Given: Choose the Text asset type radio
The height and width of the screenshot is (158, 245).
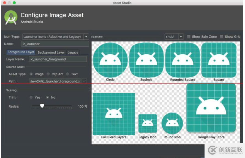Looking at the screenshot, I should 67,74.
